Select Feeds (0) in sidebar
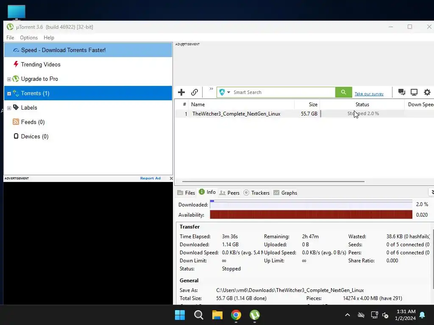Screen dimensions: 434x325 [88, 122]
